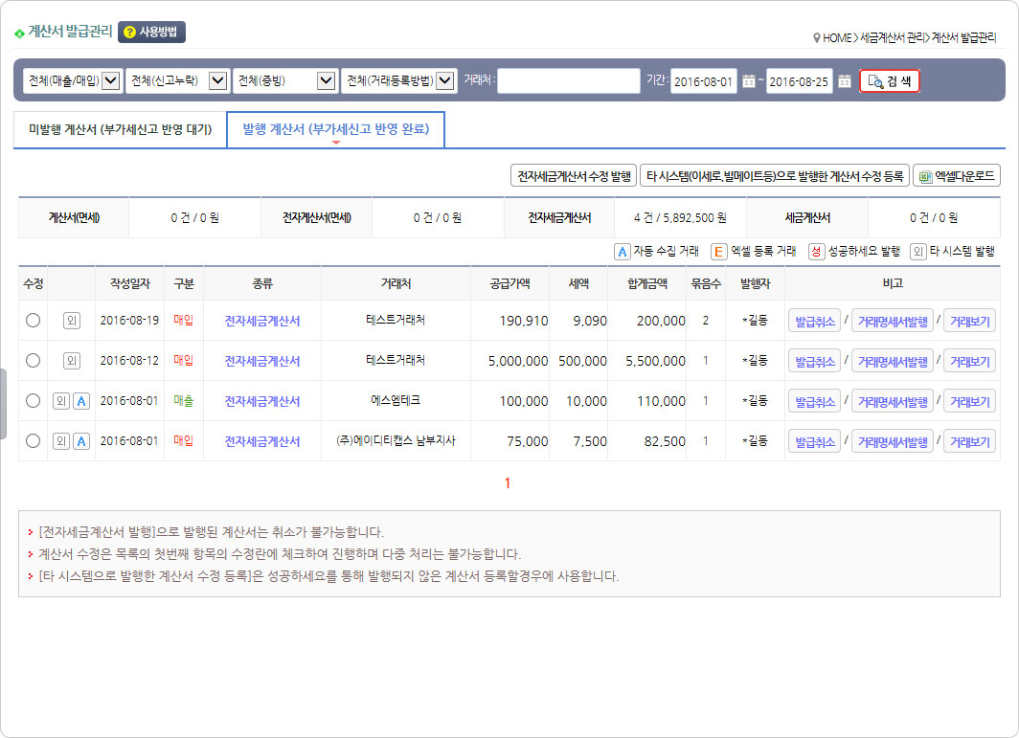Open the 전체(거래등록방법) dropdown

399,80
